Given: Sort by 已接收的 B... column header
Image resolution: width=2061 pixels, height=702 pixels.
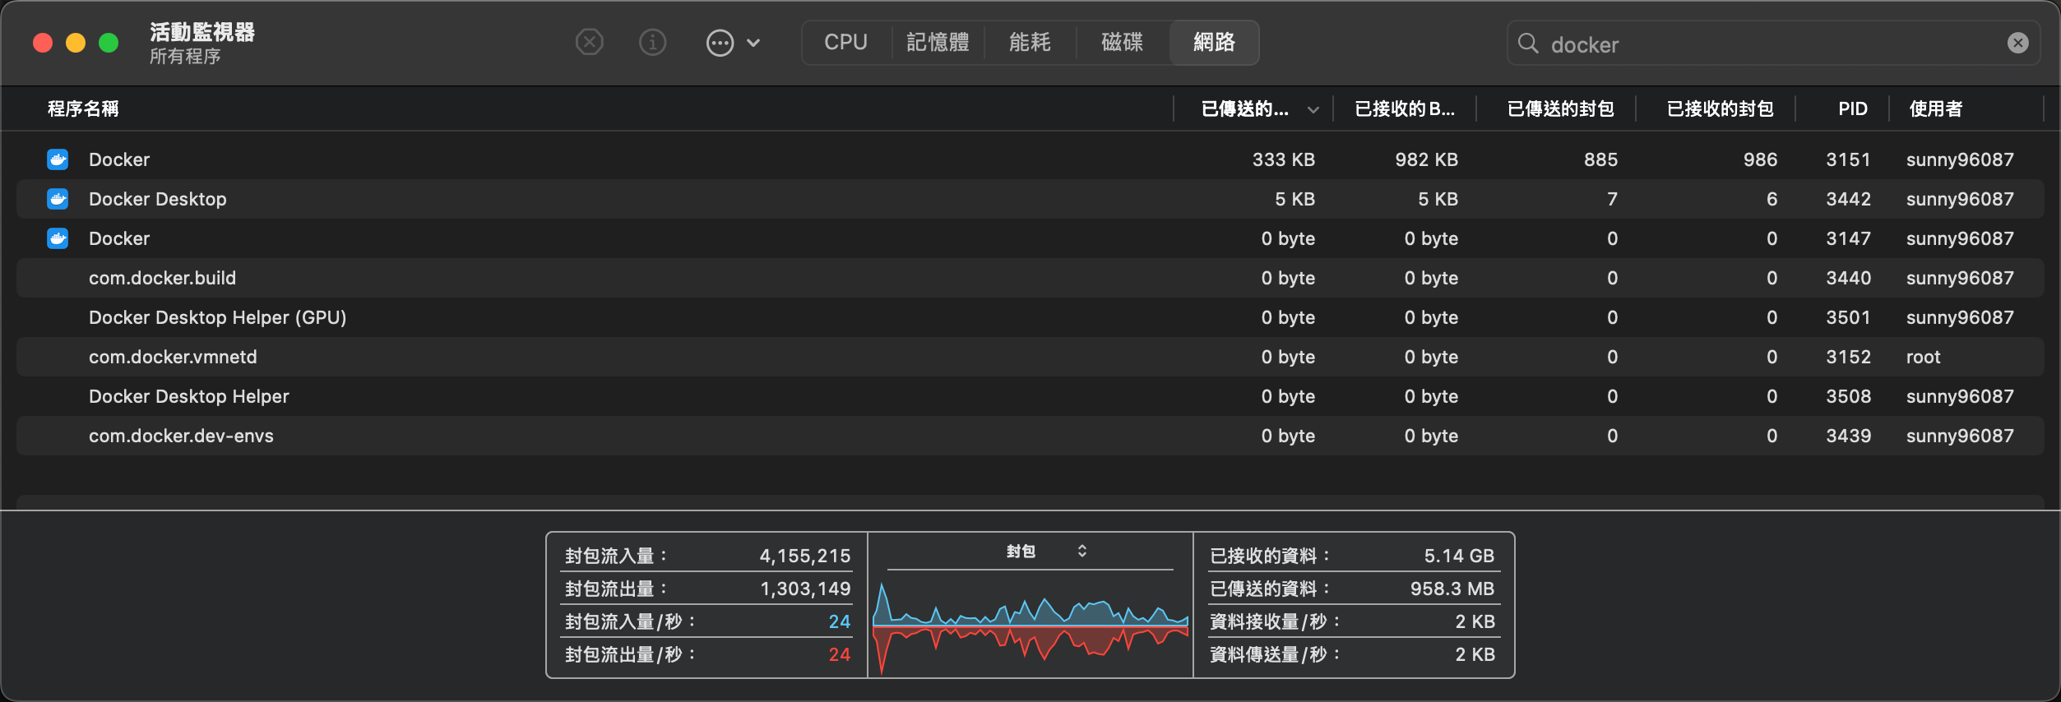Looking at the screenshot, I should 1405,109.
